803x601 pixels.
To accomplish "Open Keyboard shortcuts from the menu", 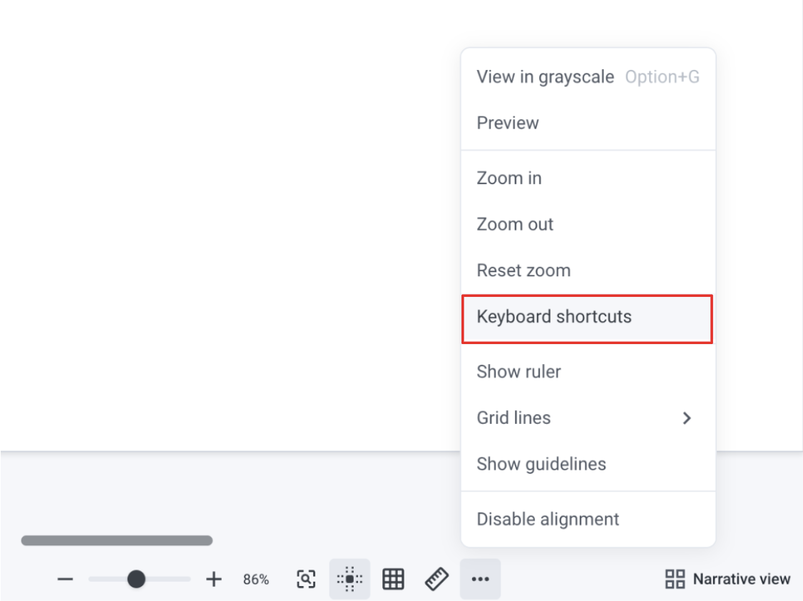I will 554,317.
